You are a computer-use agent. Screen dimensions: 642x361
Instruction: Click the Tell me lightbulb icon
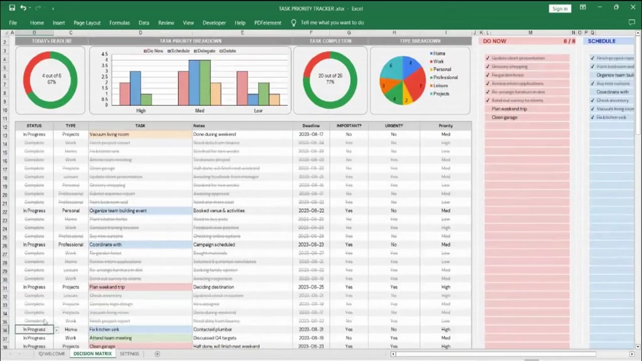click(x=293, y=23)
